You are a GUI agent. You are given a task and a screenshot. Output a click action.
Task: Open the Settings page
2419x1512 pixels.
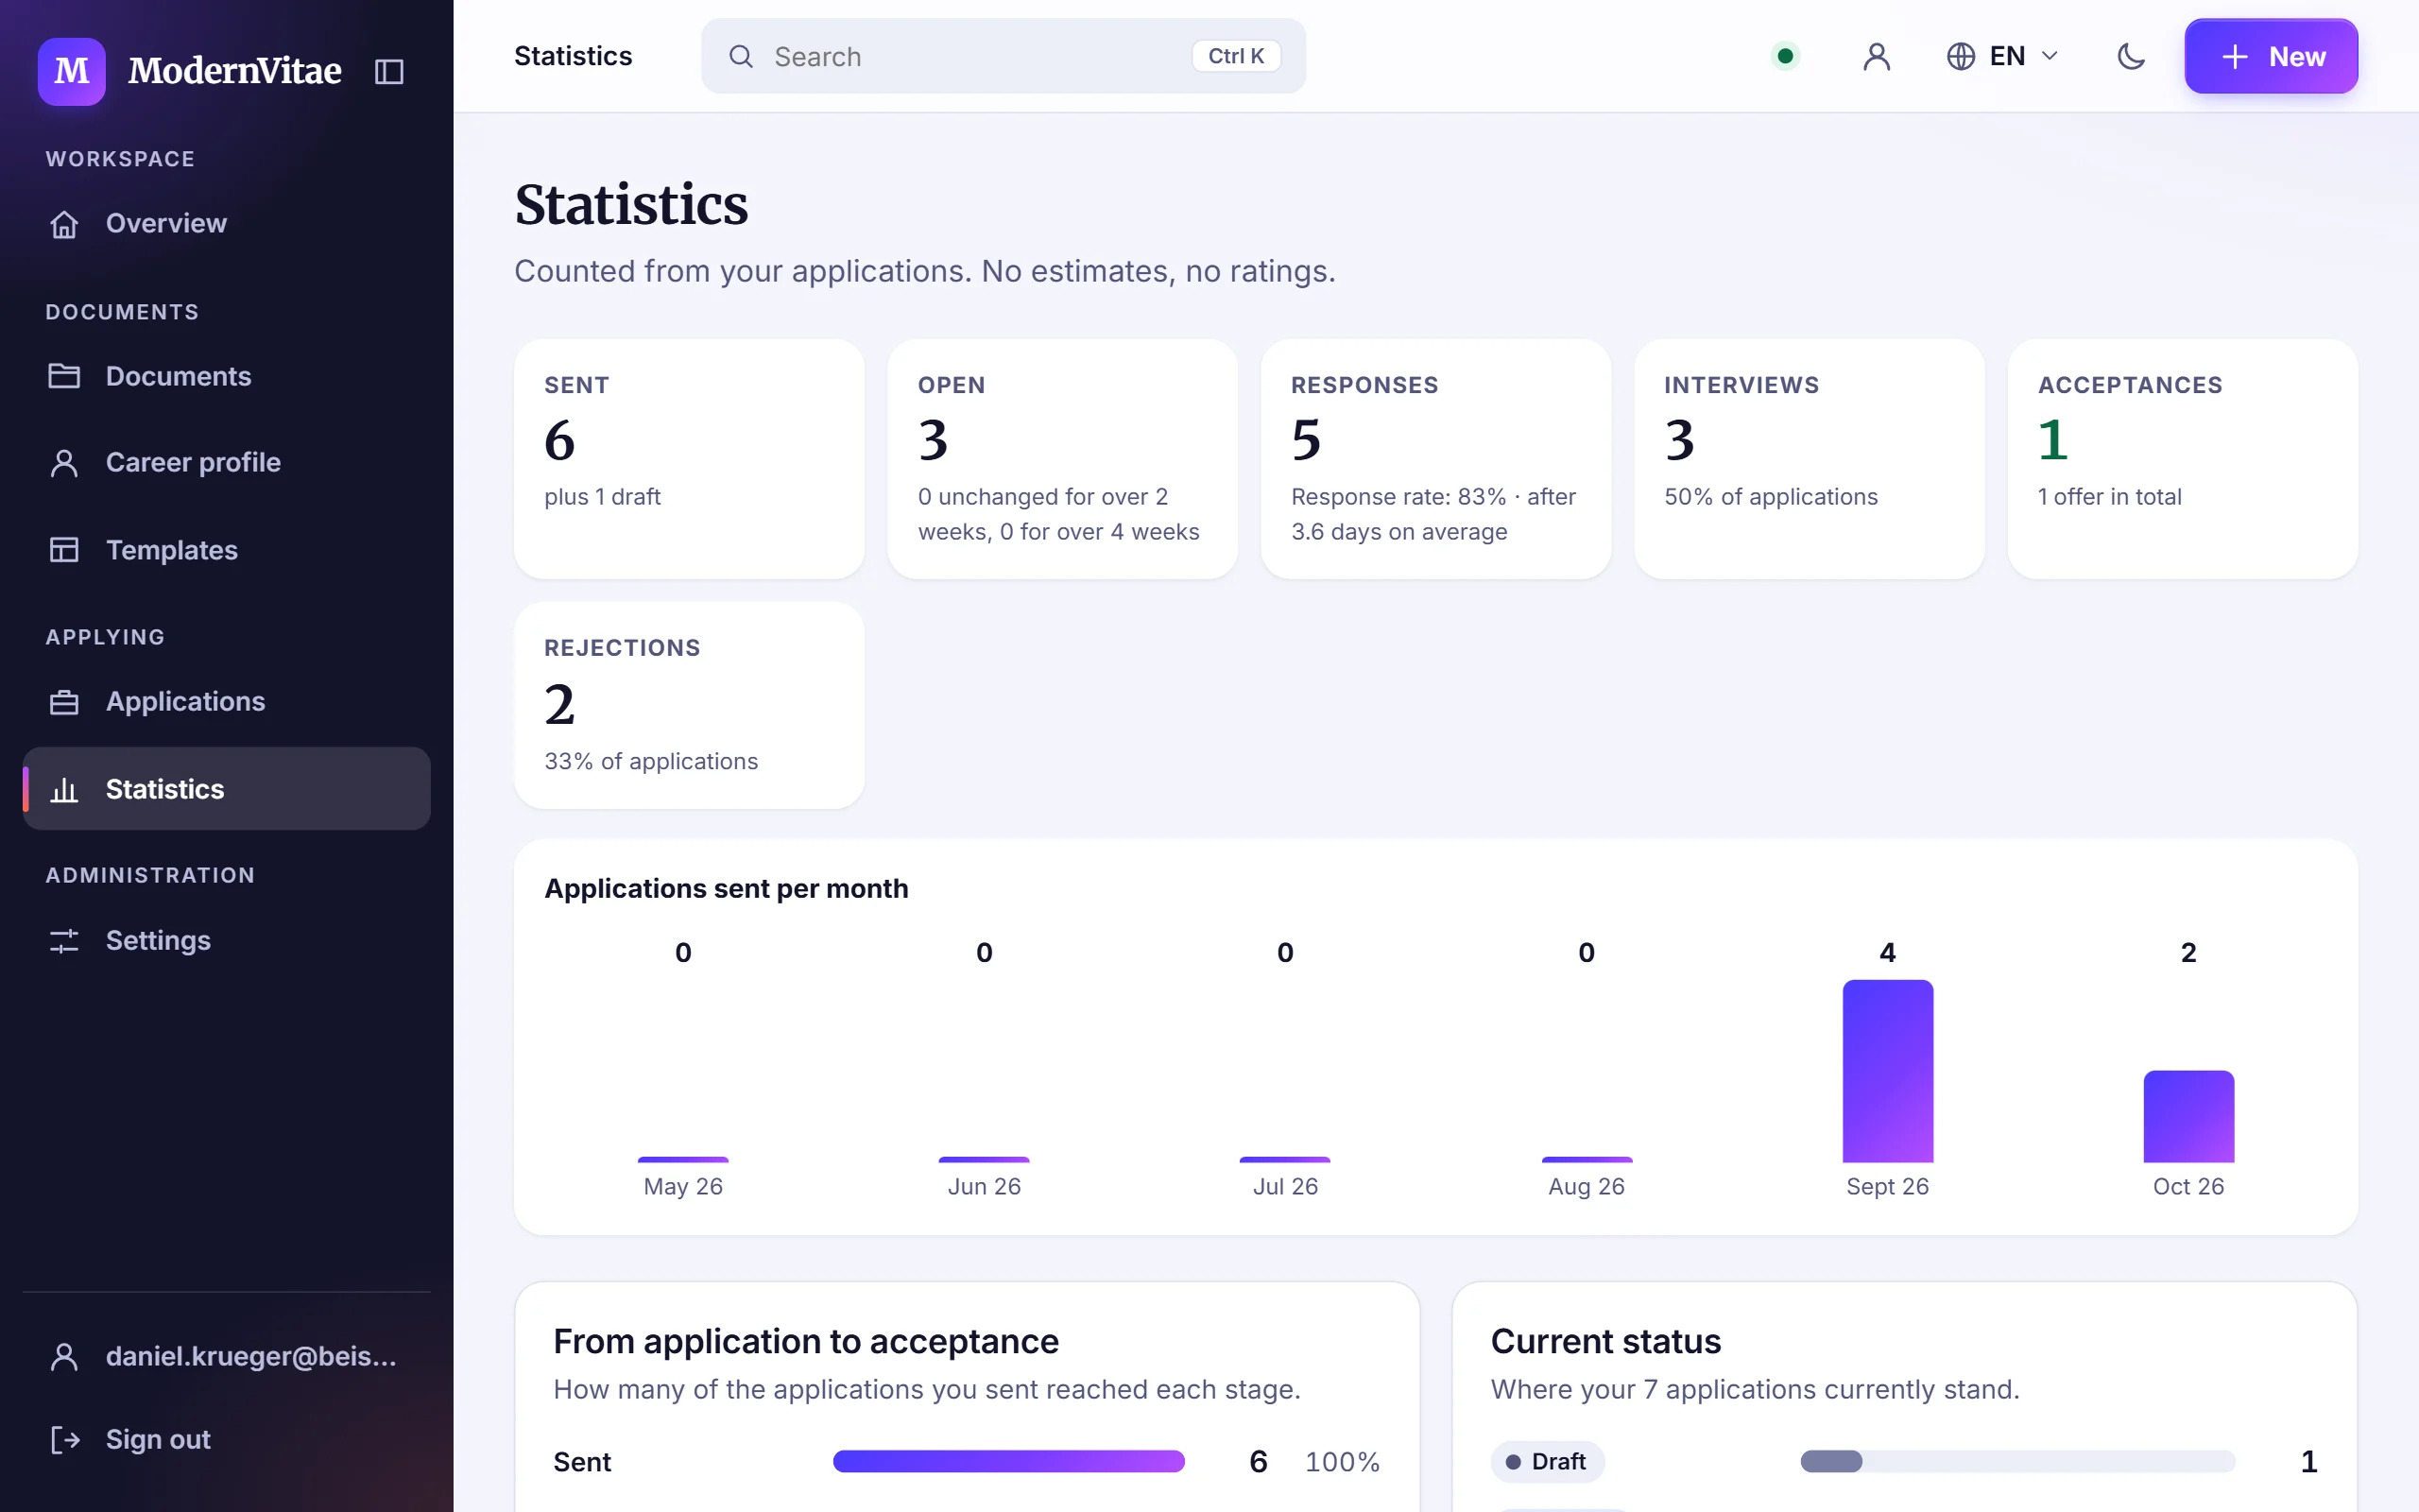(x=226, y=941)
